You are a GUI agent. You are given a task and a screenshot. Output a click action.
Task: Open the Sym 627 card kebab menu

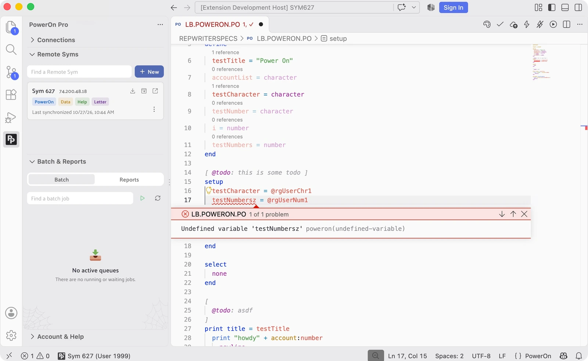pos(154,109)
